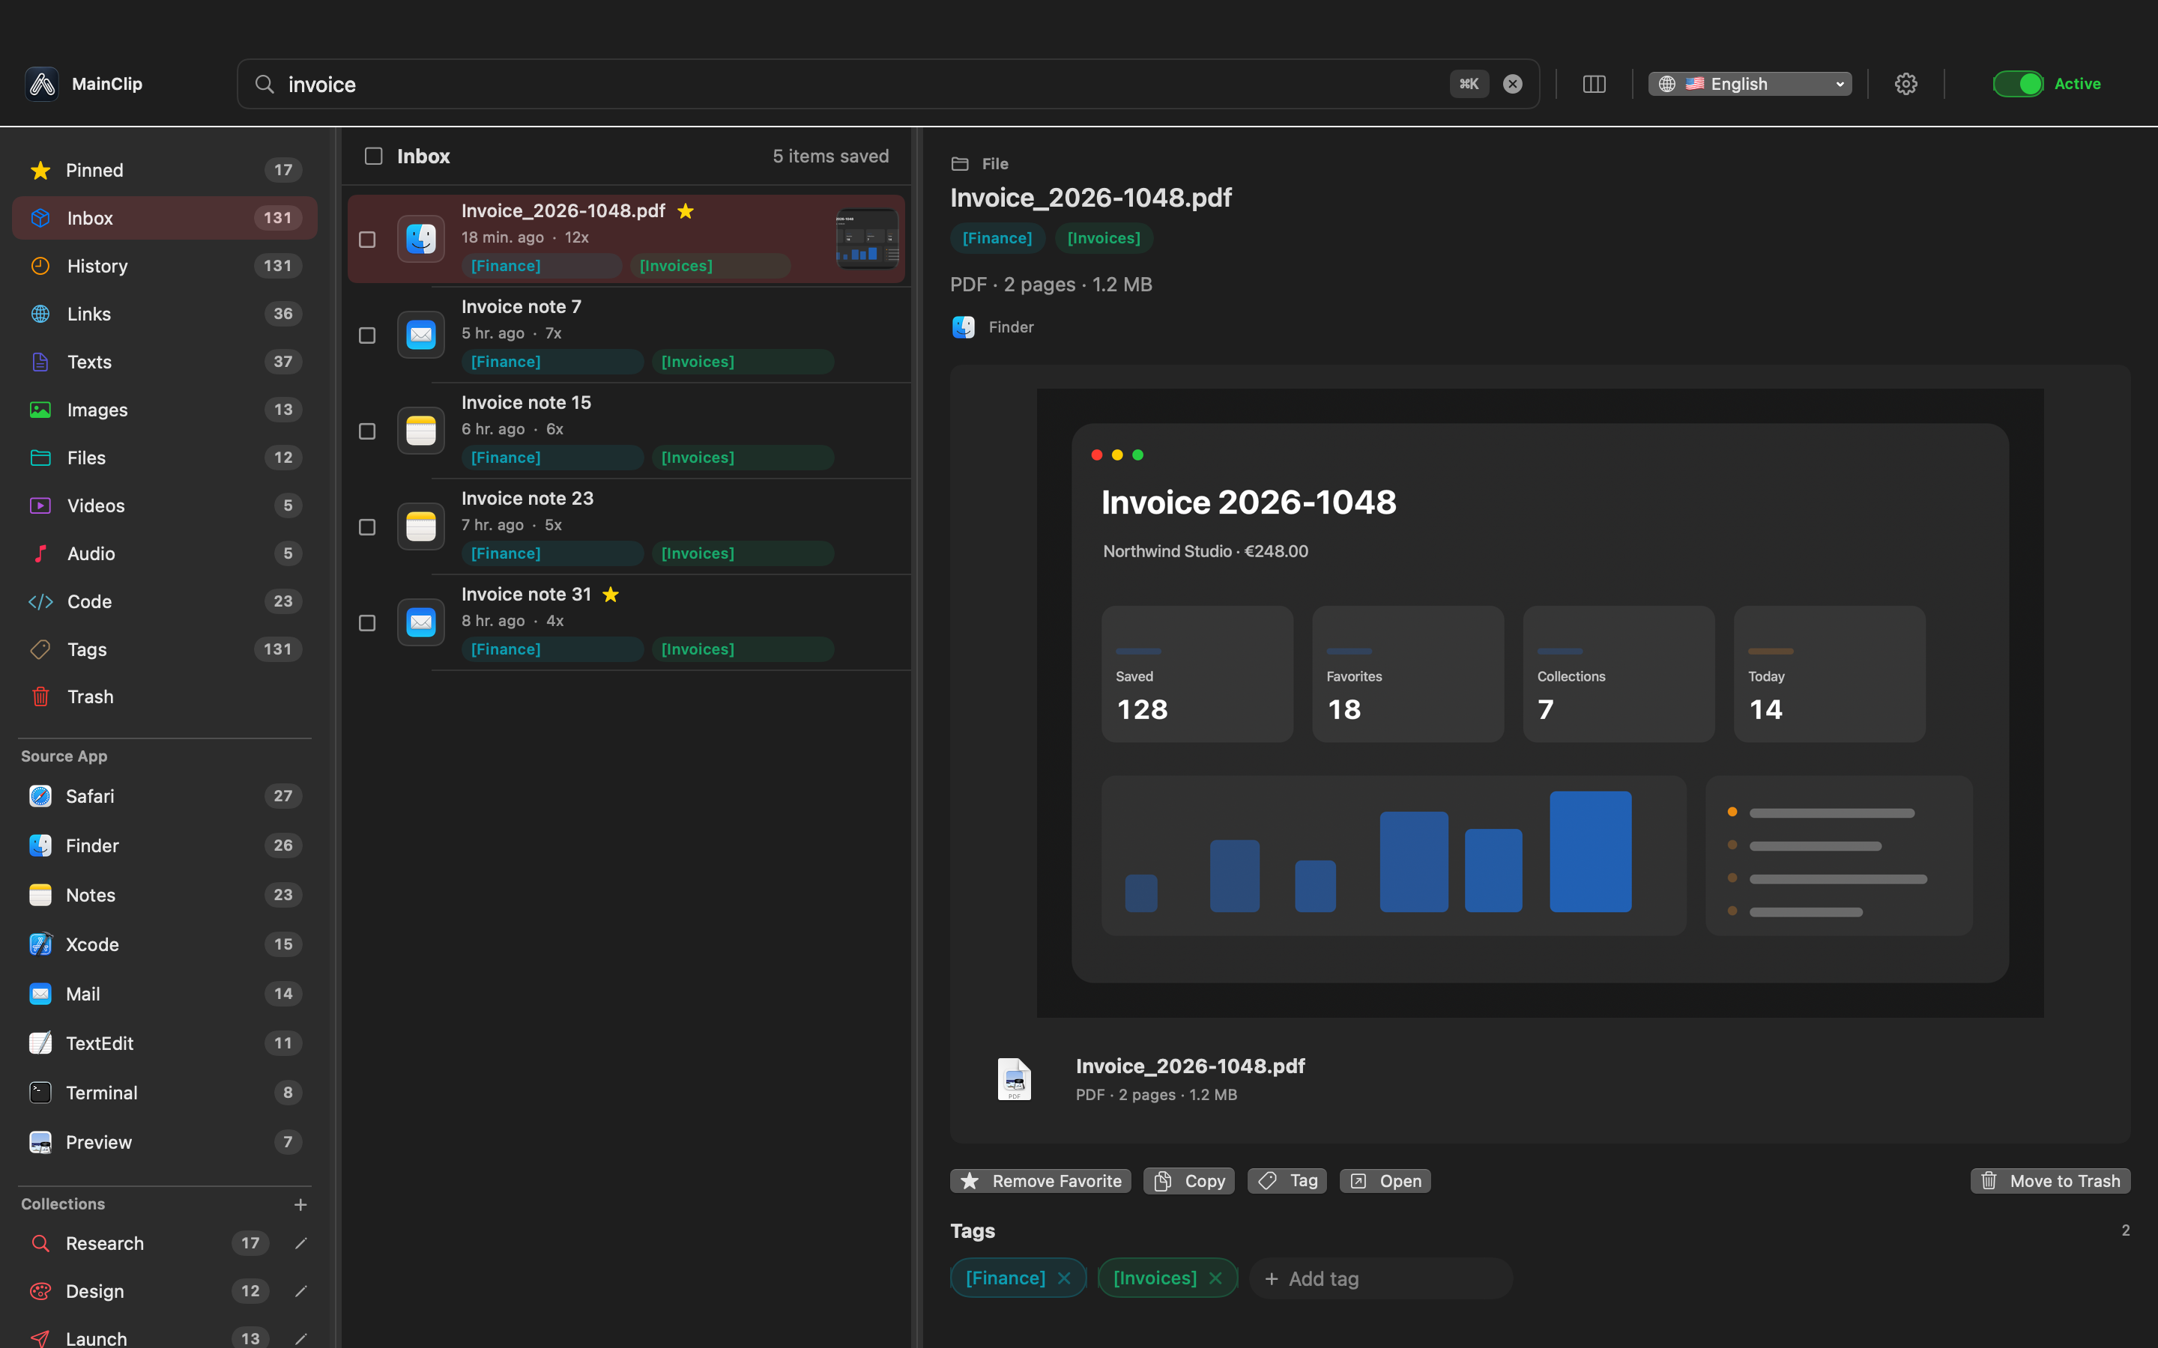2158x1348 pixels.
Task: Switch off the Active toggle
Action: (x=2018, y=84)
